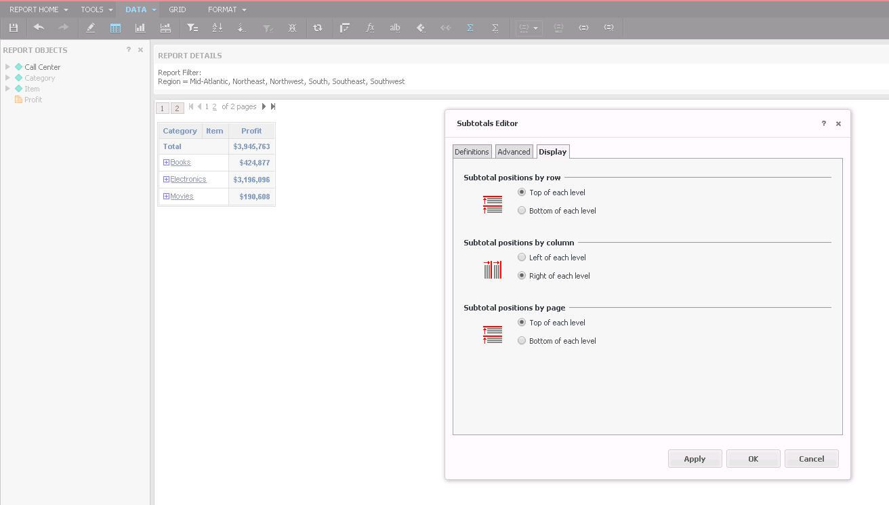Image resolution: width=889 pixels, height=505 pixels.
Task: Click the Drill toolbar icon
Action: point(242,28)
